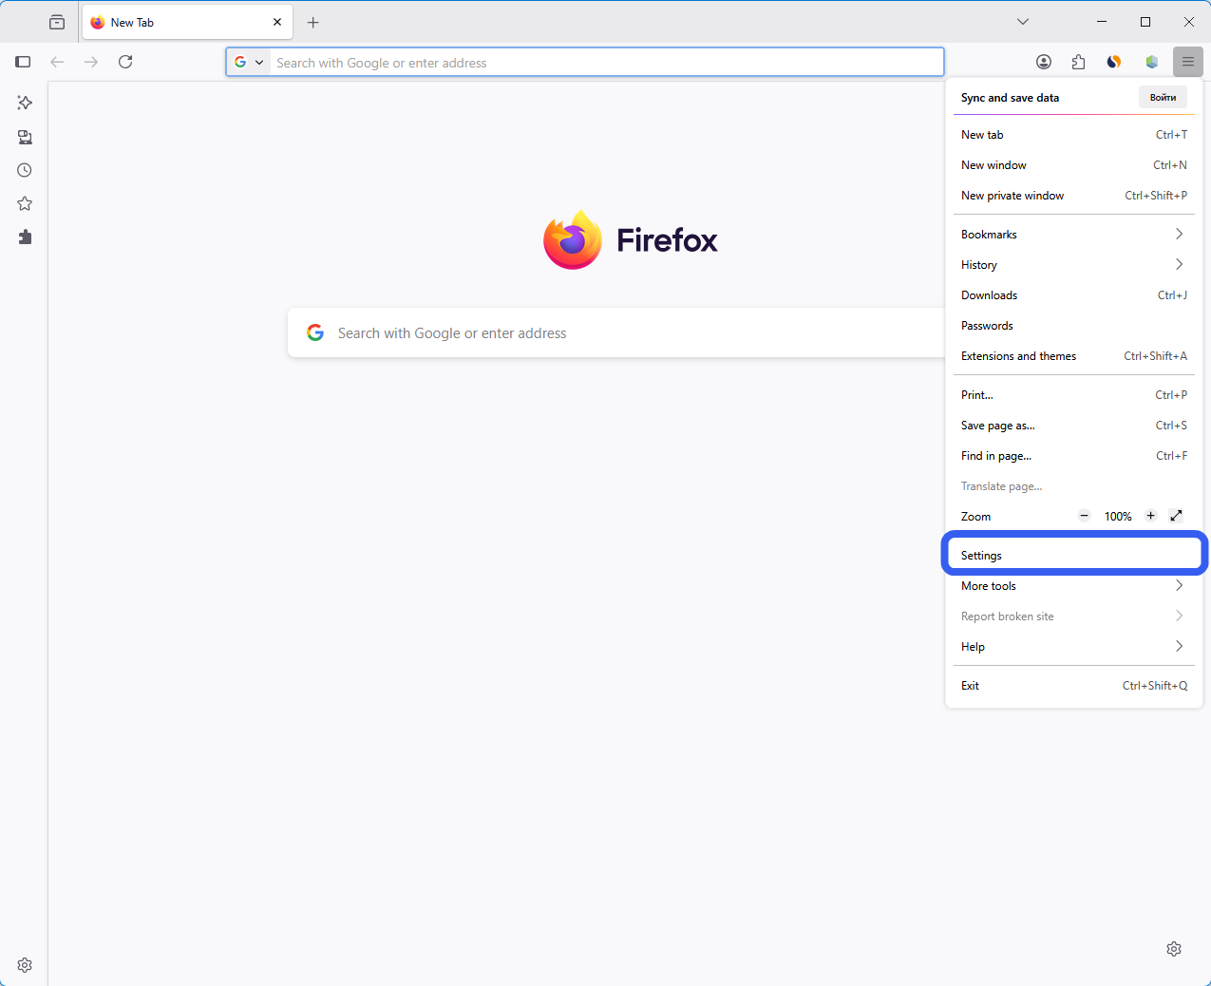1211x986 pixels.
Task: Open the list all tabs dropdown arrow
Action: pyautogui.click(x=1023, y=22)
